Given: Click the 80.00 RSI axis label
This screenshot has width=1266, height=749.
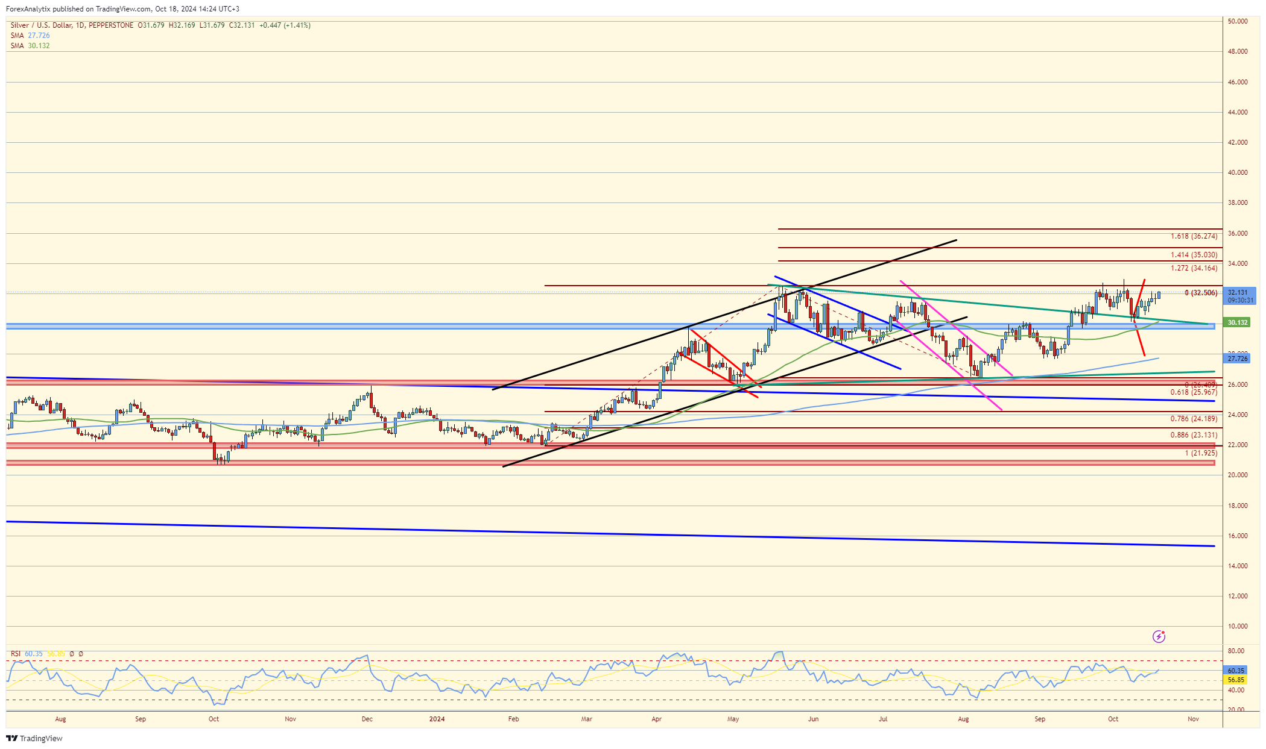Looking at the screenshot, I should (1236, 651).
